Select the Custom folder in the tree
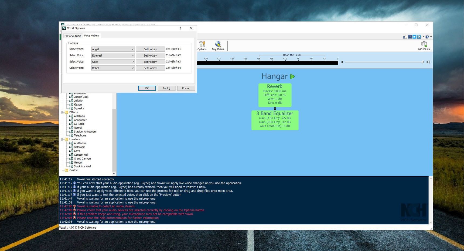 click(74, 170)
